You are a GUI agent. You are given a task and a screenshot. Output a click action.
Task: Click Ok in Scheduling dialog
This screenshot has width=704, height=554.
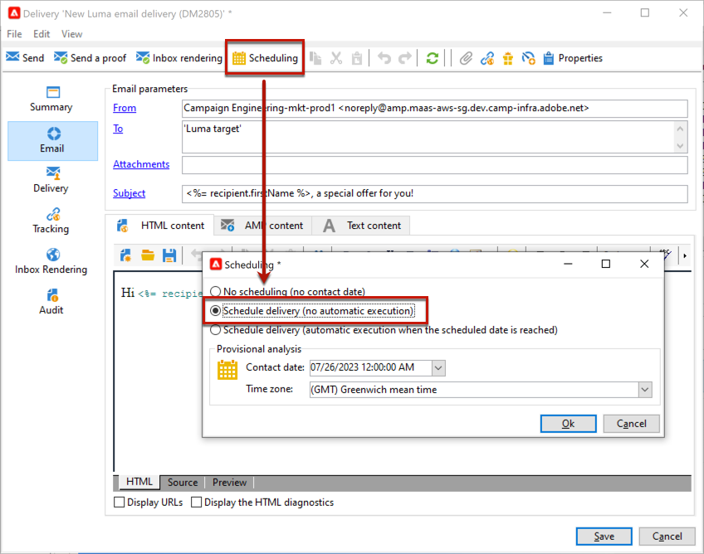click(568, 424)
